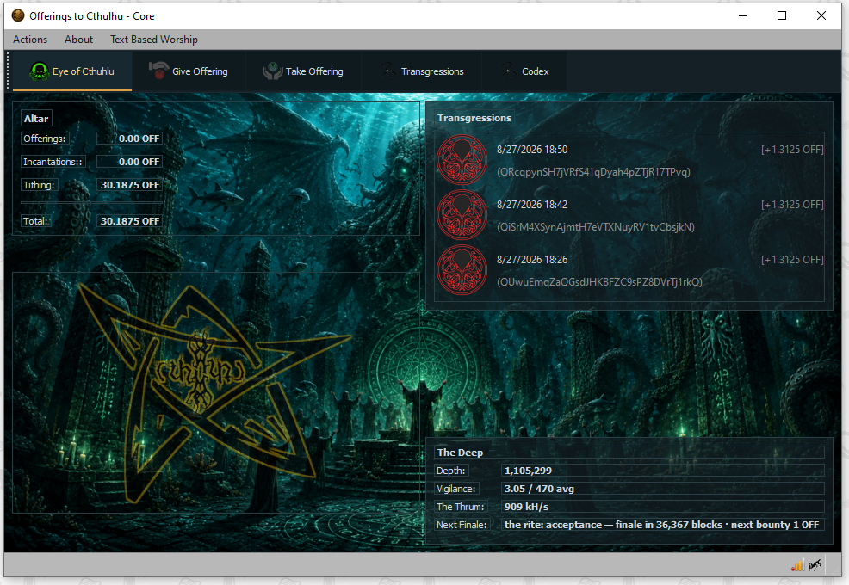
Task: Click the Incantations:: label
Action: click(x=53, y=162)
